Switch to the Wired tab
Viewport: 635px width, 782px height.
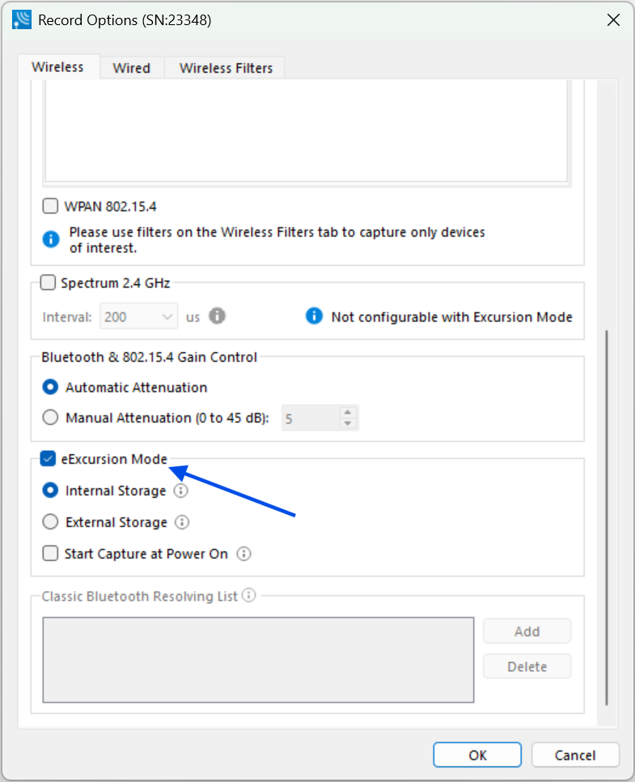pos(132,68)
